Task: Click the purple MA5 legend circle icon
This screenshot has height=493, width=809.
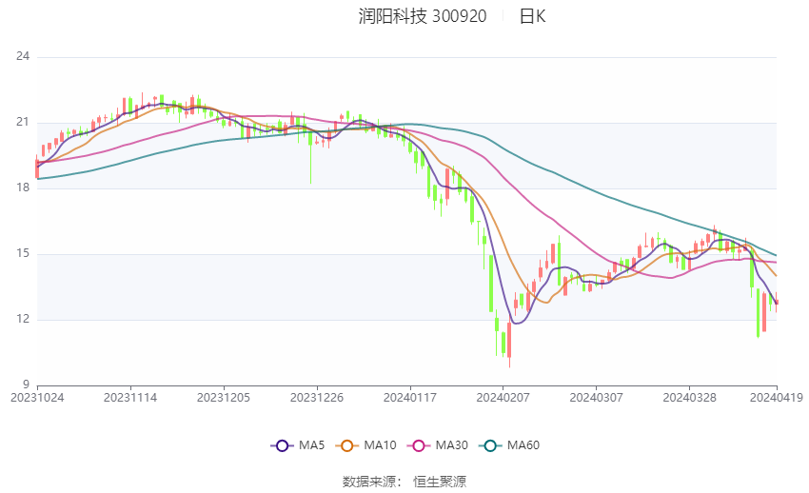Action: 282,446
